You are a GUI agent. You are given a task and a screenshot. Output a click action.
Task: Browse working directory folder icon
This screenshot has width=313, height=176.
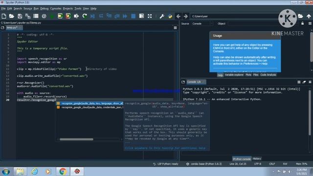click(x=300, y=16)
